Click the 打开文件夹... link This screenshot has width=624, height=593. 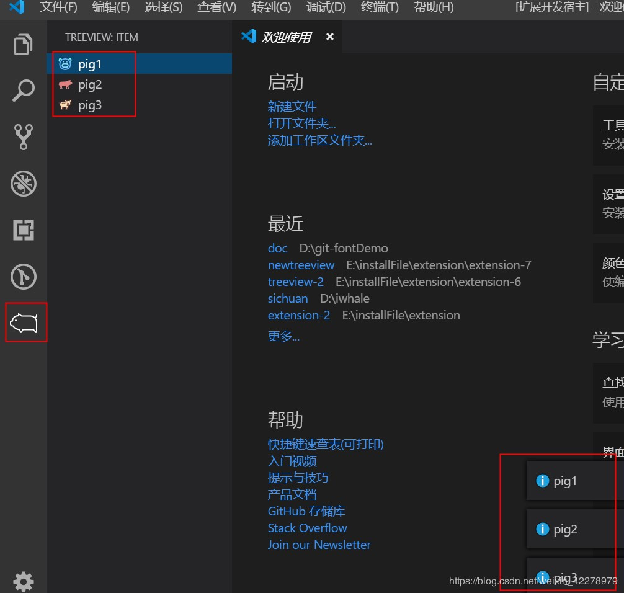click(x=301, y=123)
